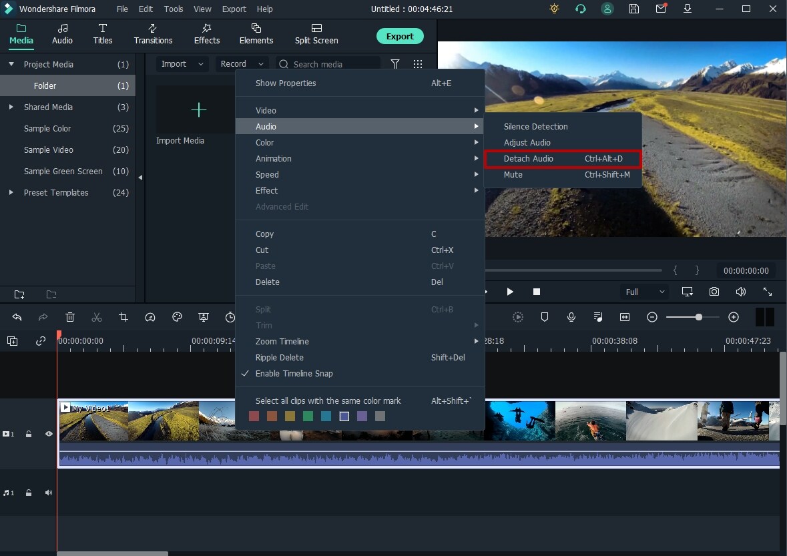
Task: Switch view using the grid dots icon
Action: coord(418,63)
